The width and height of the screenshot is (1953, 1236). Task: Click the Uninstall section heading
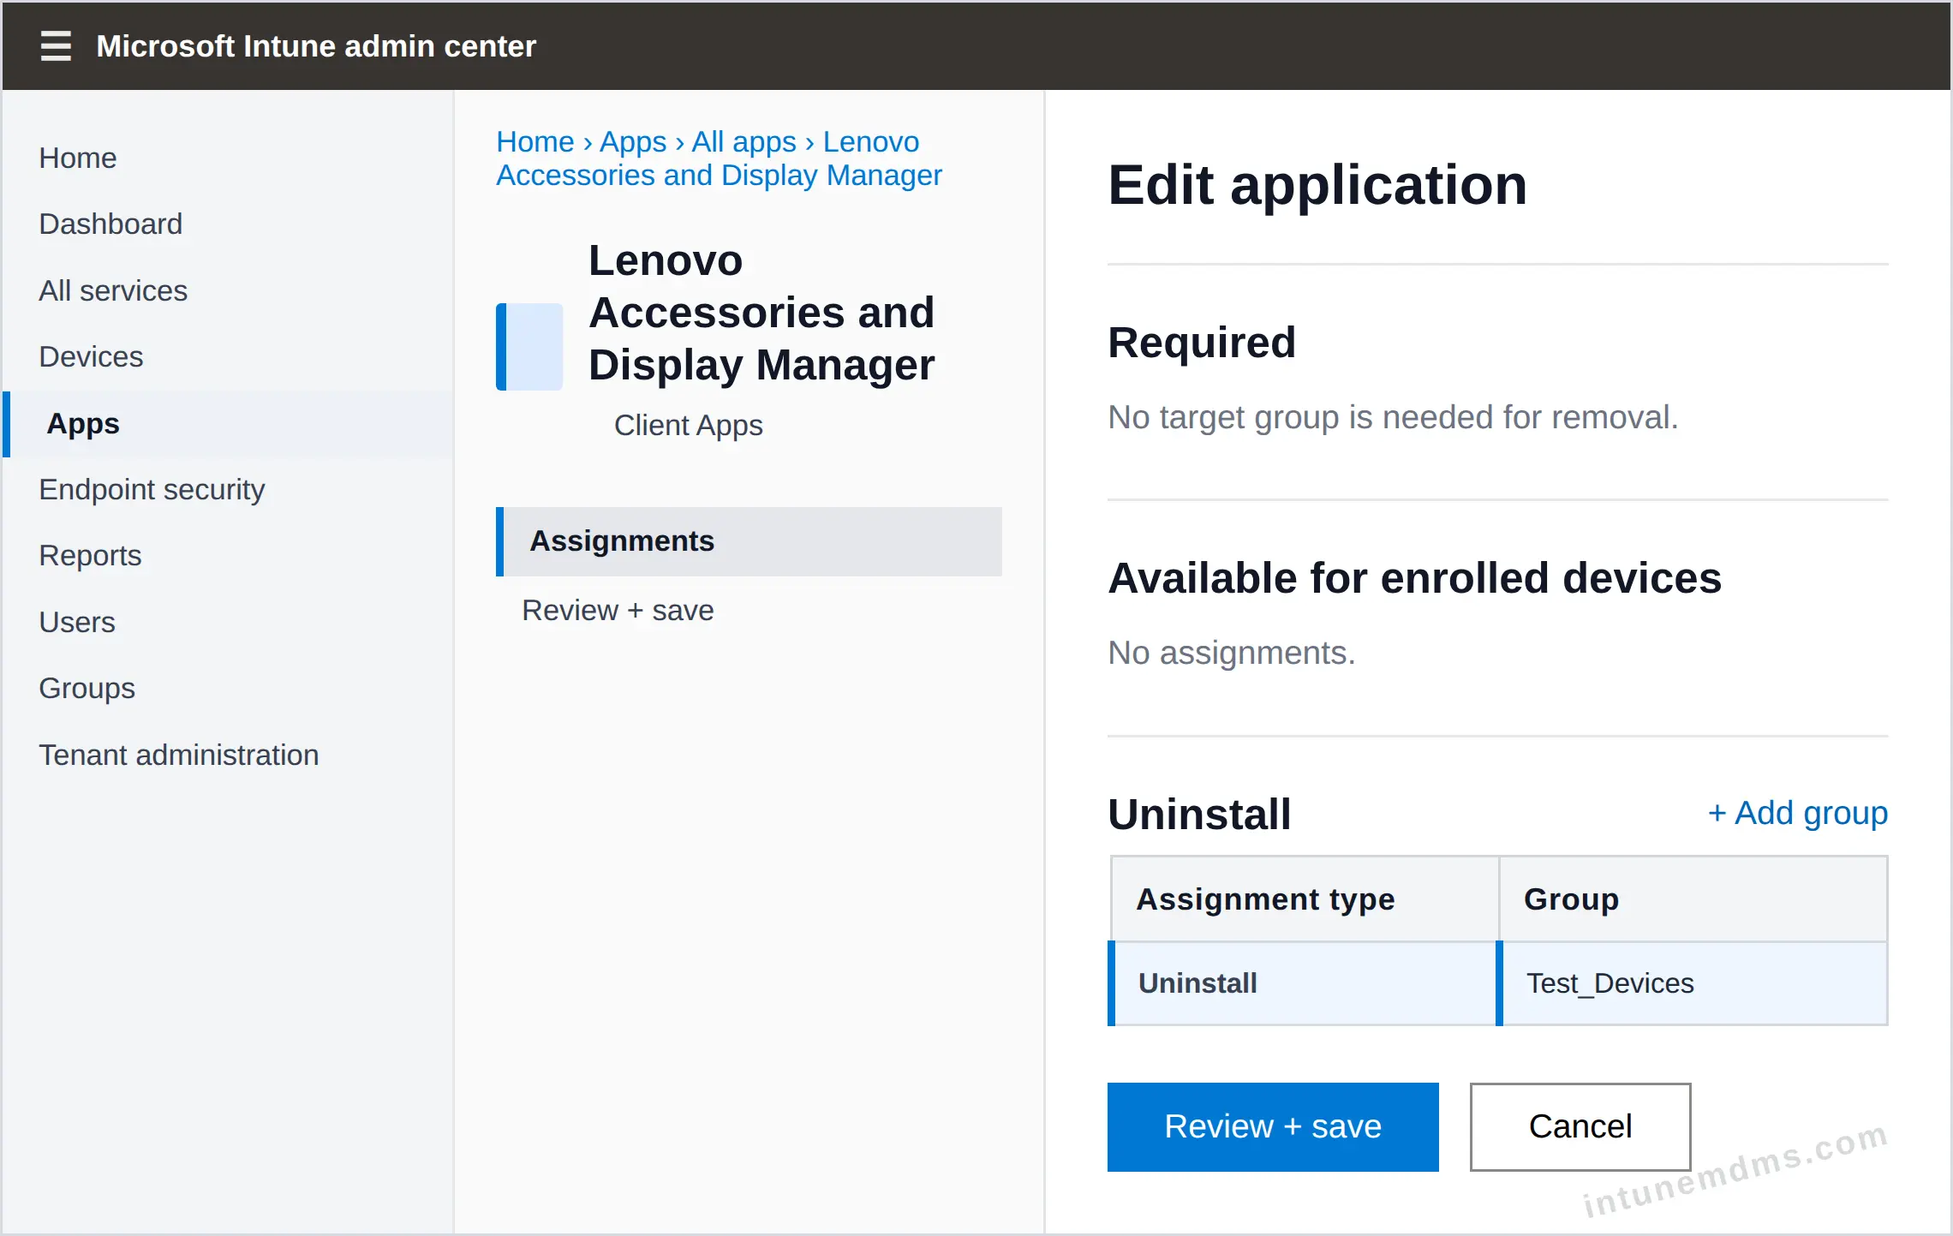(x=1199, y=814)
